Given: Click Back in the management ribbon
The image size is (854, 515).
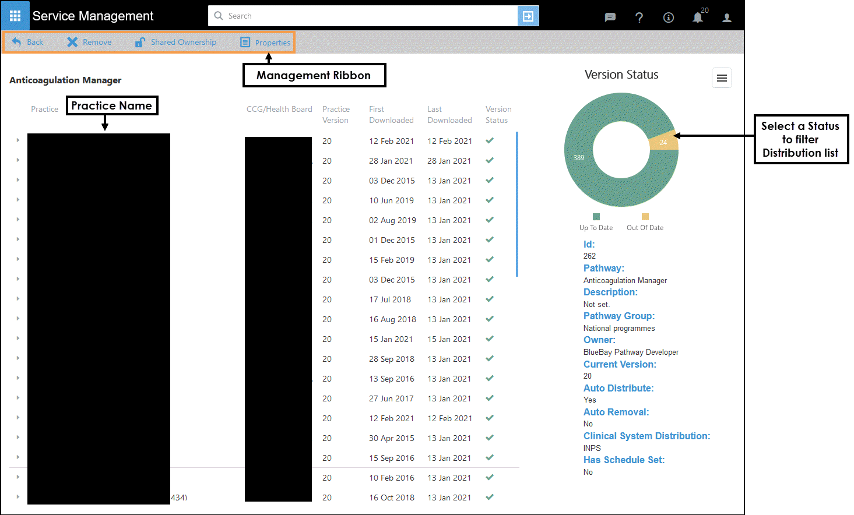Looking at the screenshot, I should coord(27,42).
